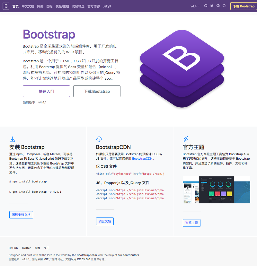
Task: Open 中文文档 in the navbar
Action: [x=28, y=6]
